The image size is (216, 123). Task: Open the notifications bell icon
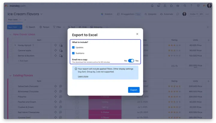[x=152, y=6]
